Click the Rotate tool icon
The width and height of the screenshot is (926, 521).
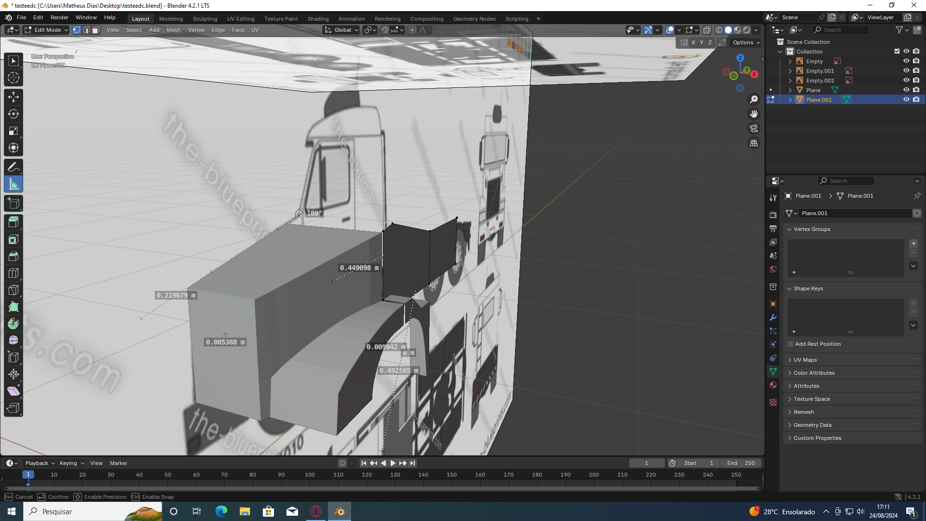pyautogui.click(x=14, y=114)
